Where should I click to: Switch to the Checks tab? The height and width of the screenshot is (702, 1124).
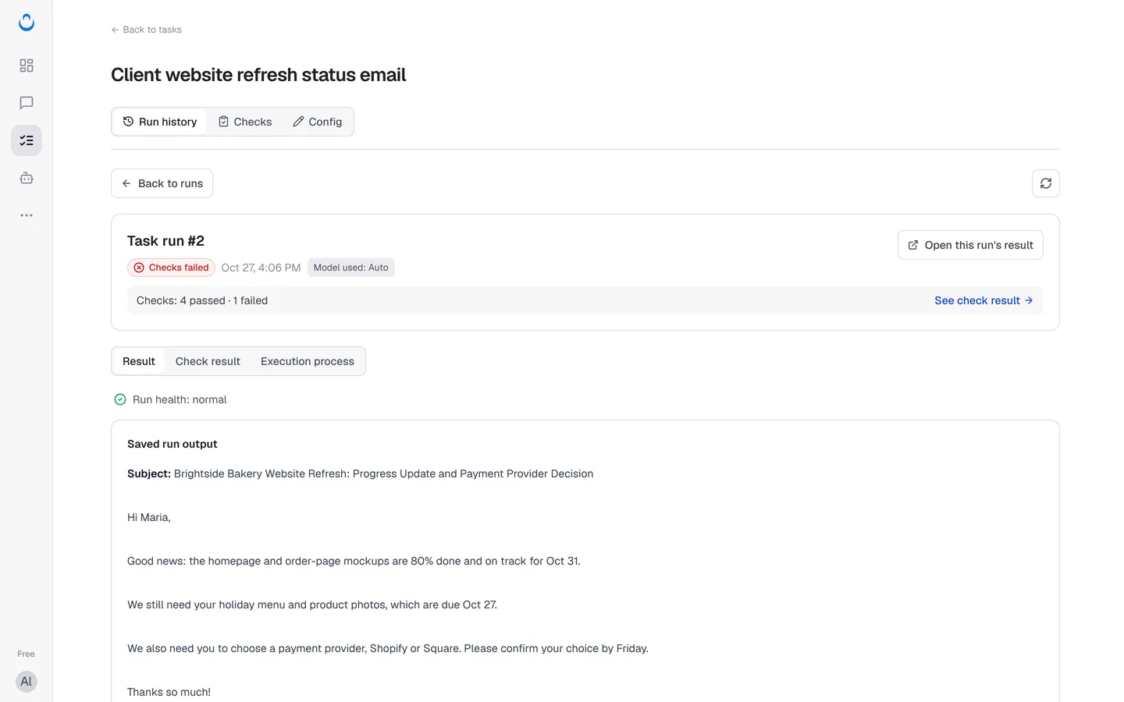245,122
